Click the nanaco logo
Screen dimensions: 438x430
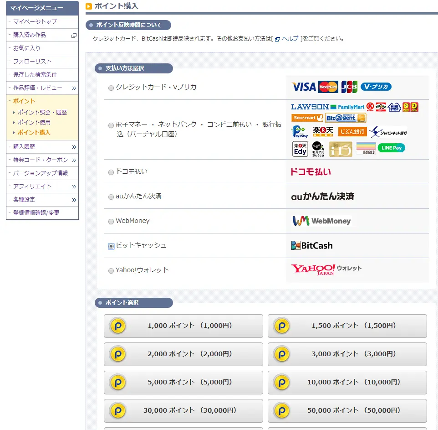tap(366, 148)
